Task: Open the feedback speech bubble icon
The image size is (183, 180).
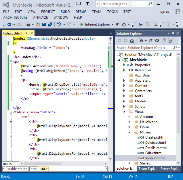Action: [79, 4]
